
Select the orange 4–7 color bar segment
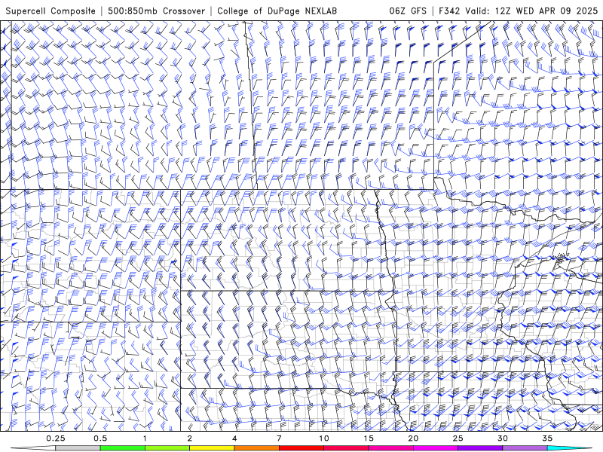256,448
